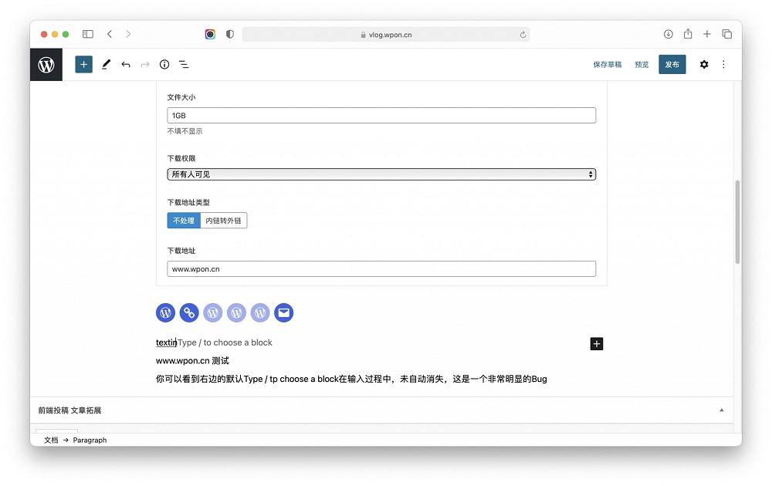Click the 保存草稿 save draft link
The image size is (772, 486).
tap(608, 64)
